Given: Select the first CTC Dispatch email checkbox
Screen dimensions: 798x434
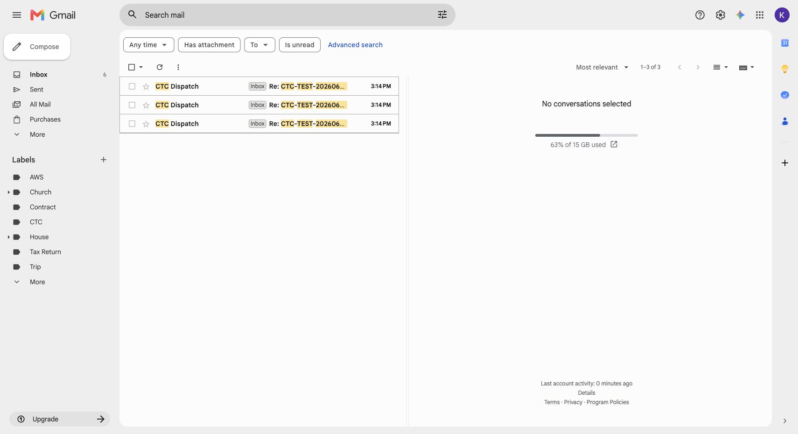Looking at the screenshot, I should (132, 86).
